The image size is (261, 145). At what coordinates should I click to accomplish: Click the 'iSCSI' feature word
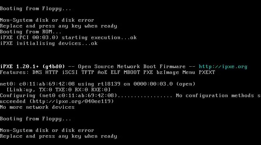[70, 72]
